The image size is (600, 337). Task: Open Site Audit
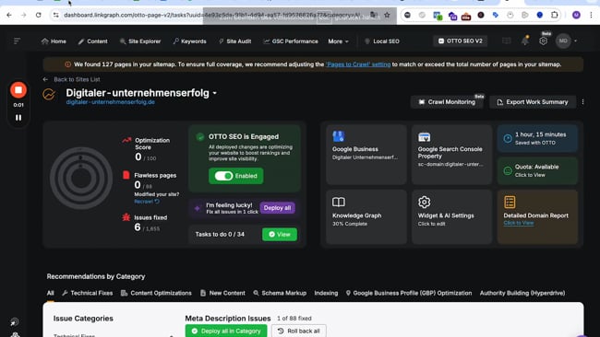(234, 41)
